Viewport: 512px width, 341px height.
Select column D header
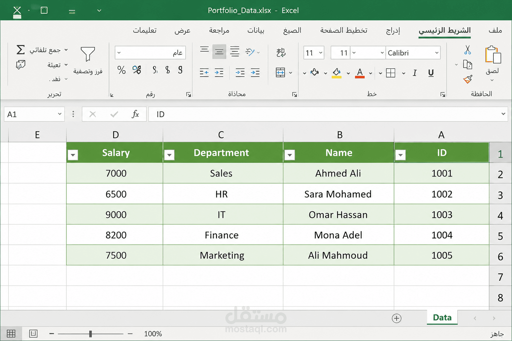[x=115, y=135]
